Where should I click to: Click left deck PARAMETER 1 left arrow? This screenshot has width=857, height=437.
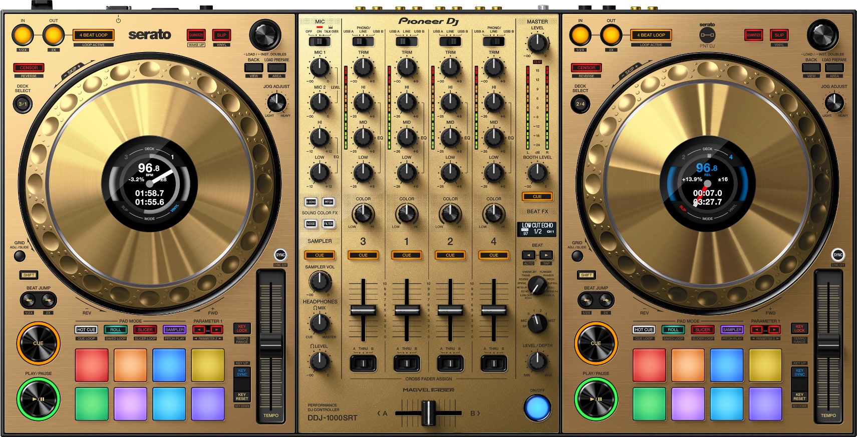coord(199,329)
